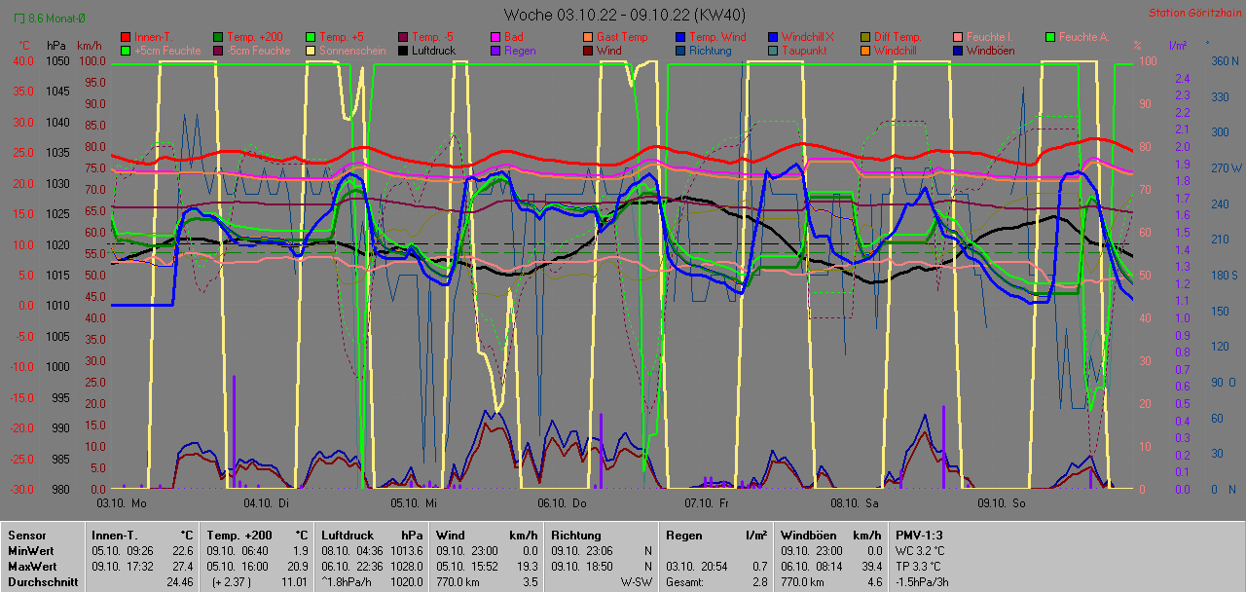Click the Temp. +200 average value 11.01
Image resolution: width=1246 pixels, height=592 pixels.
294,581
